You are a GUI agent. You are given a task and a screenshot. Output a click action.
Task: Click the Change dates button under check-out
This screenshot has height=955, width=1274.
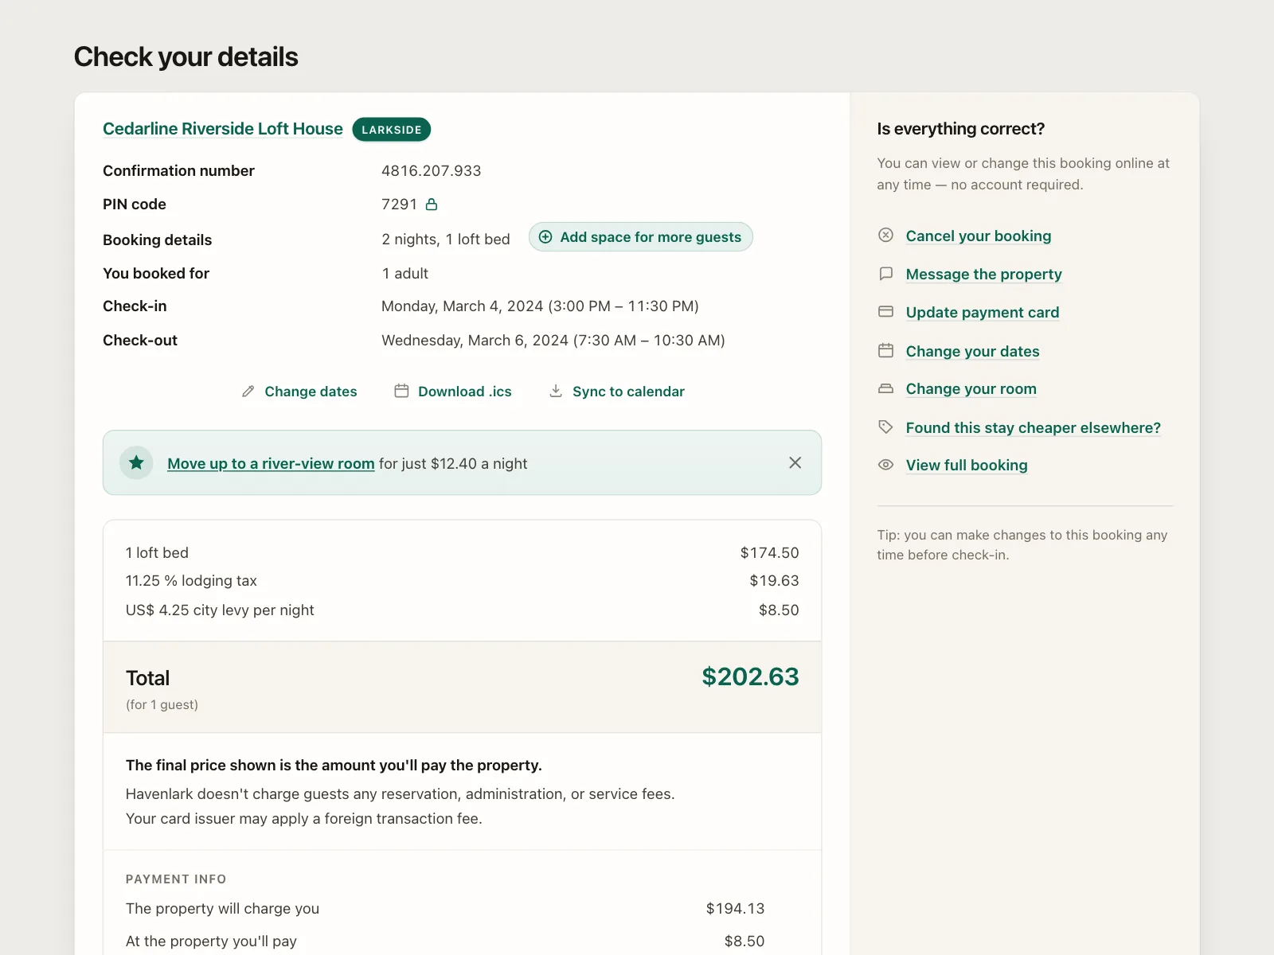(299, 392)
